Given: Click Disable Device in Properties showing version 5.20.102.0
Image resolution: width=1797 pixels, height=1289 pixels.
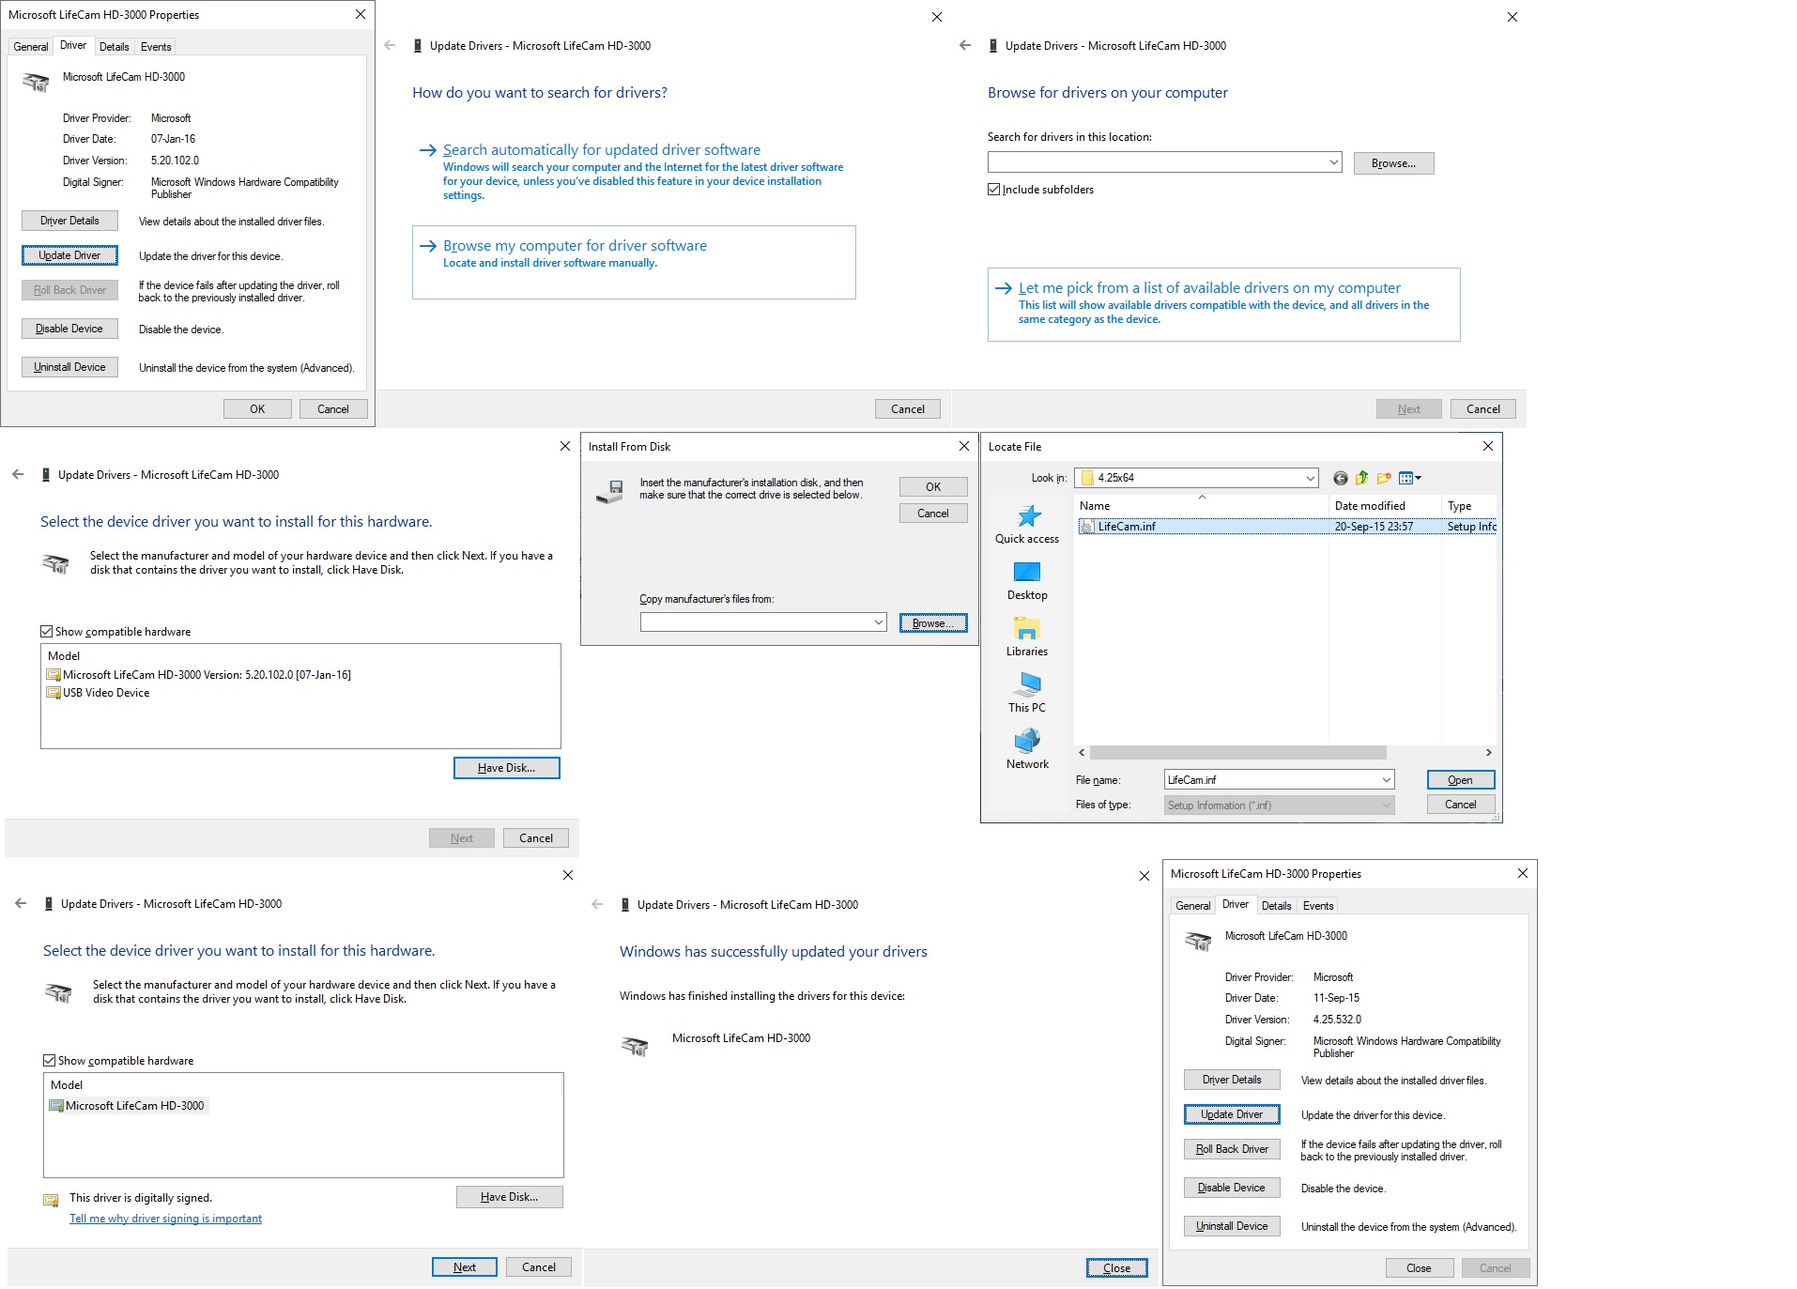Looking at the screenshot, I should 69,329.
